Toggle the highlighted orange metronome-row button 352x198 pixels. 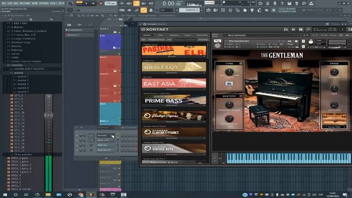pos(136,3)
